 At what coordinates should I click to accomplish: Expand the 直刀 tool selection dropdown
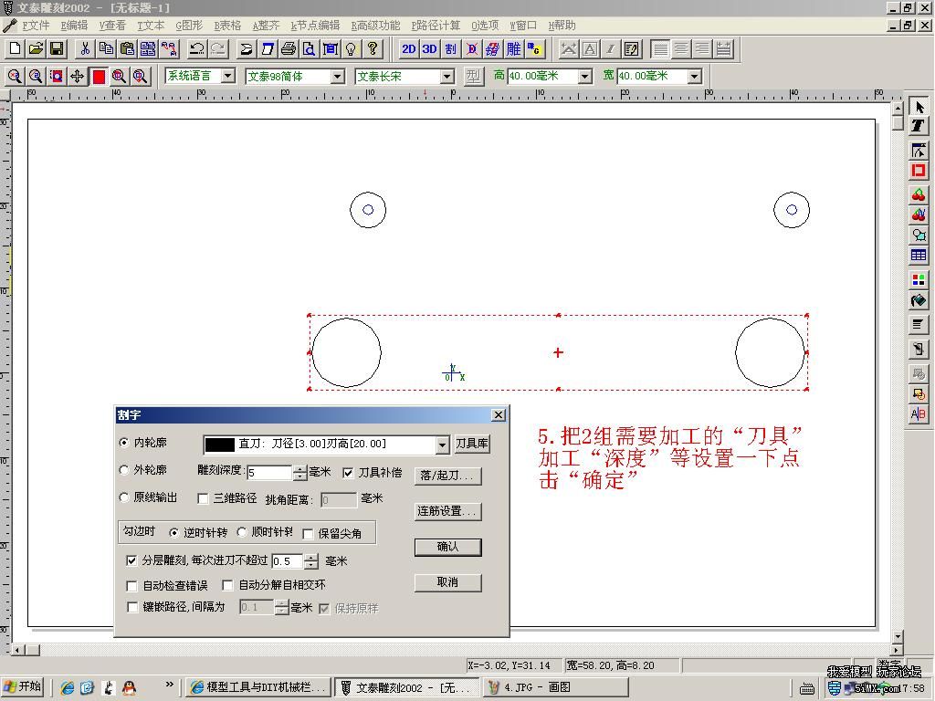click(x=442, y=445)
